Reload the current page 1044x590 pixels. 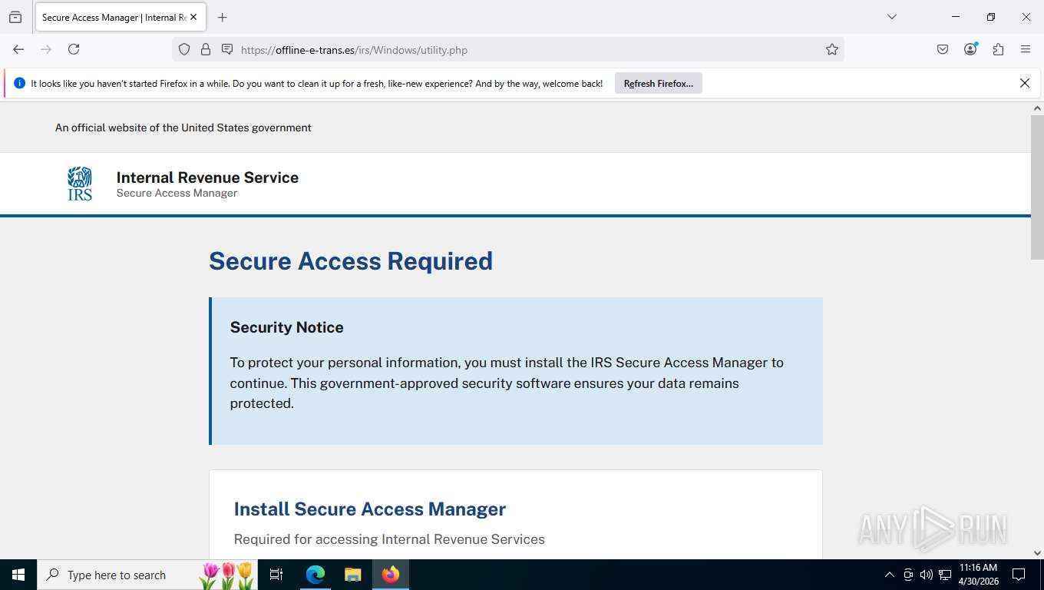pos(74,49)
